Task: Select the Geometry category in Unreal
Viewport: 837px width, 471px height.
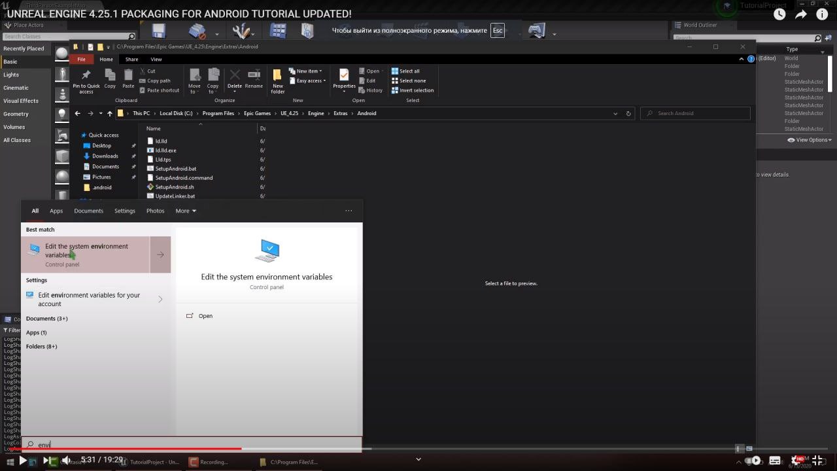Action: (x=16, y=114)
